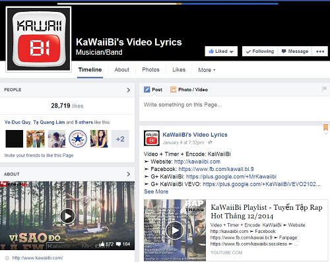Click the Converse star logo avatar

point(78,139)
